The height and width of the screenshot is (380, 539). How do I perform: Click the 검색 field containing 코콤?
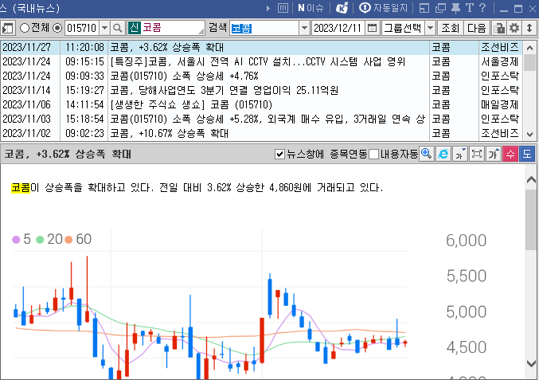pos(264,28)
